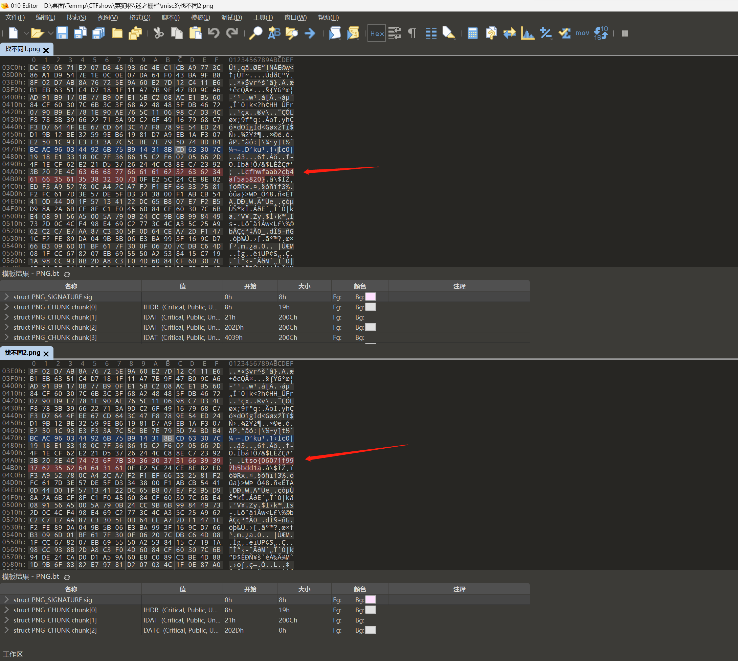Click the Save file toolbar icon
738x661 pixels.
(x=62, y=33)
